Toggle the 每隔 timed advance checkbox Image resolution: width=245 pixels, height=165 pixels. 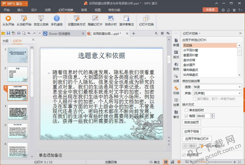tap(186, 116)
